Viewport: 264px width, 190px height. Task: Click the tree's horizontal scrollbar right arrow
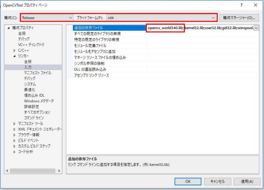coord(59,171)
